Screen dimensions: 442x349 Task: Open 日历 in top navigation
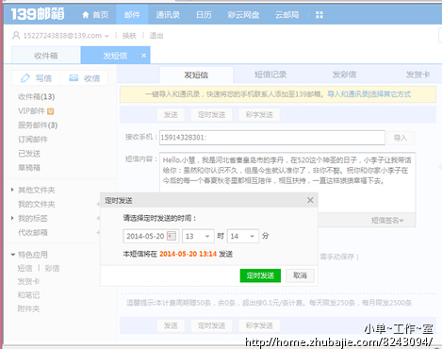point(204,14)
